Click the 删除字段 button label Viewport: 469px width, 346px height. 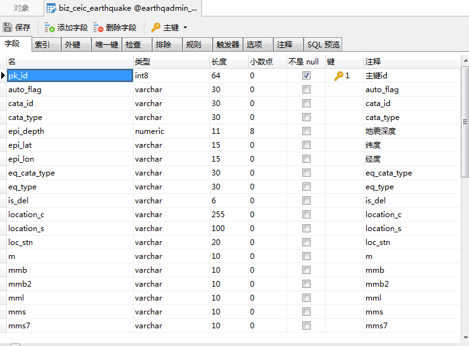(x=121, y=28)
